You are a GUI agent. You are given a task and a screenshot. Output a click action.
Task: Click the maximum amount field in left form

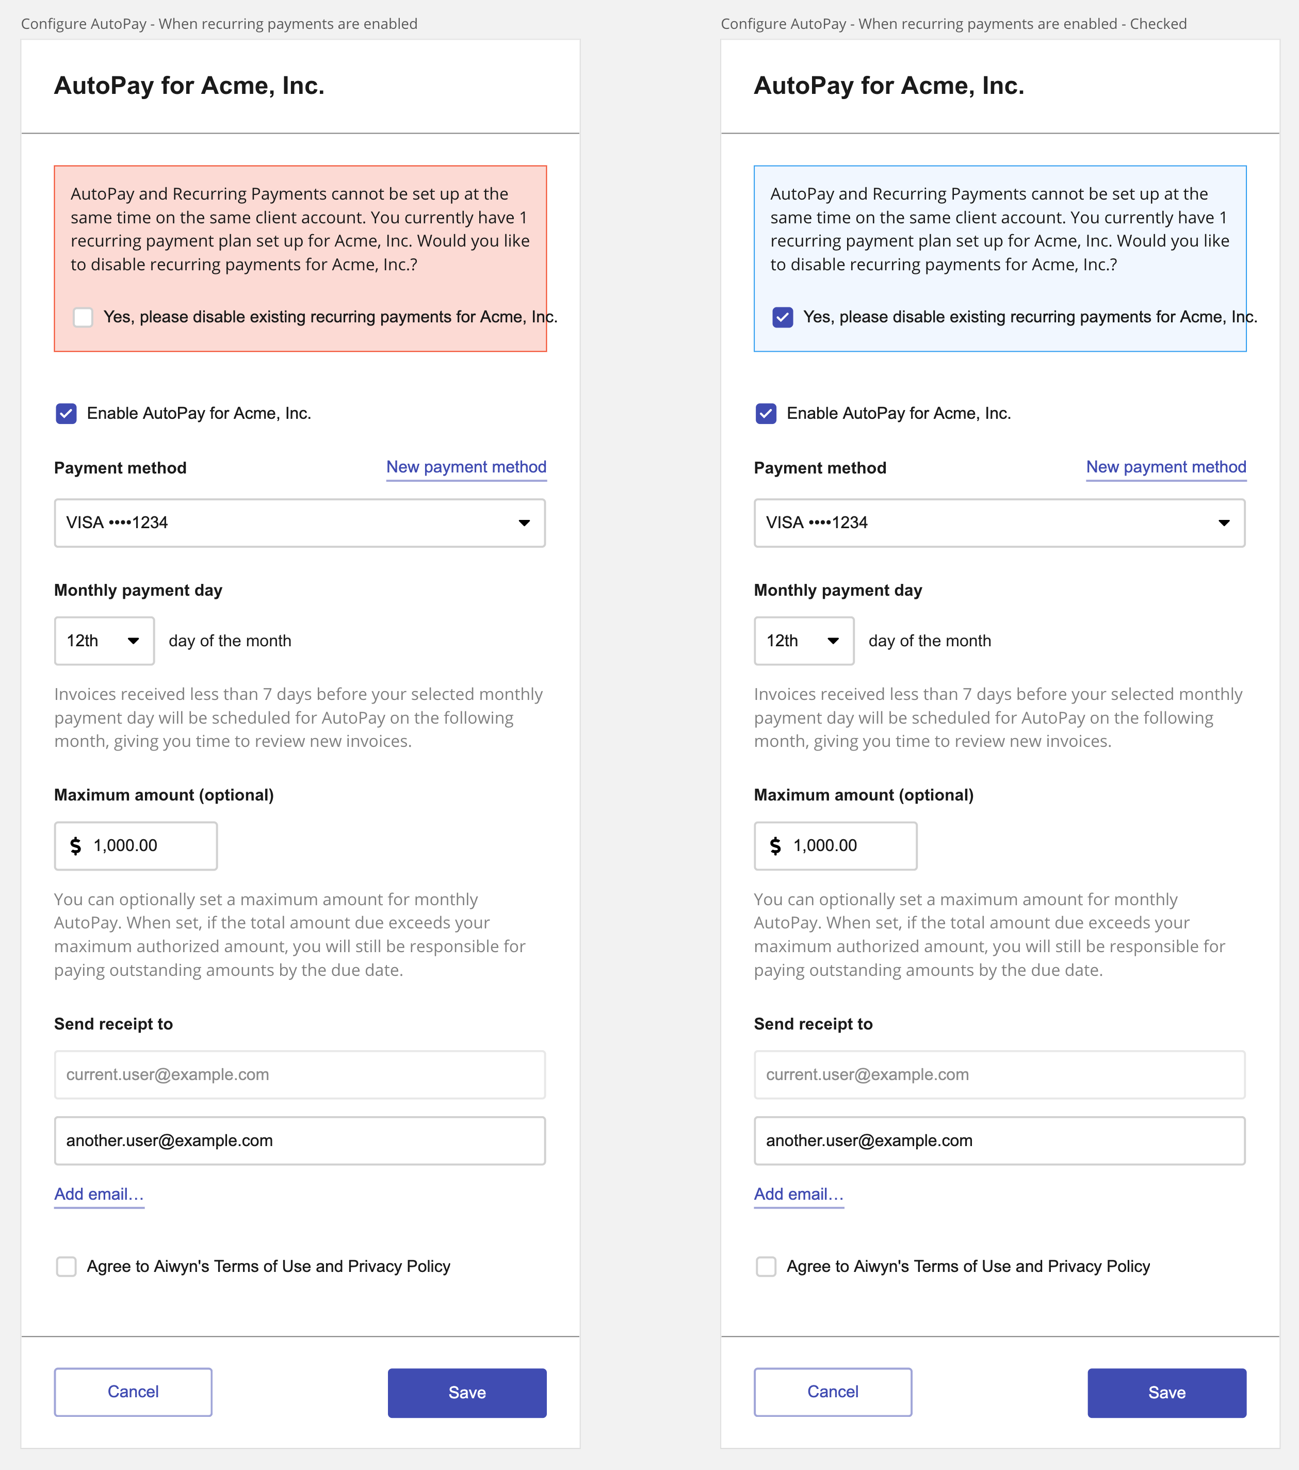click(144, 846)
